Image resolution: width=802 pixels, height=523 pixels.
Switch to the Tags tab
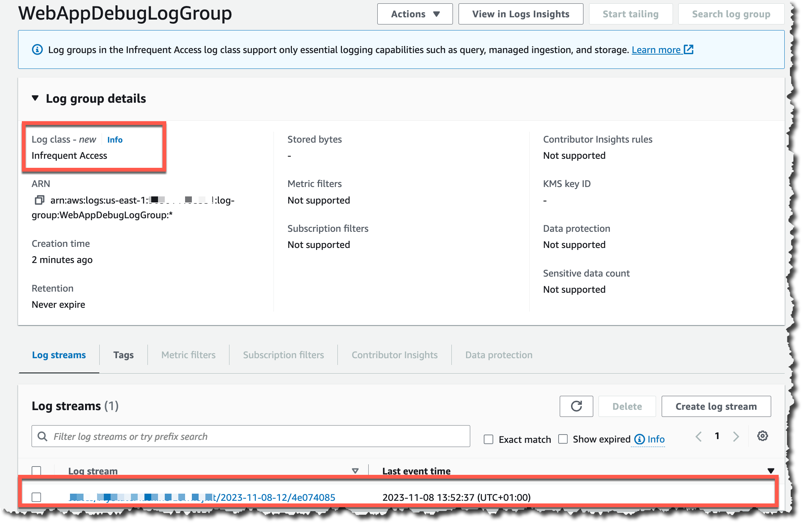tap(123, 355)
